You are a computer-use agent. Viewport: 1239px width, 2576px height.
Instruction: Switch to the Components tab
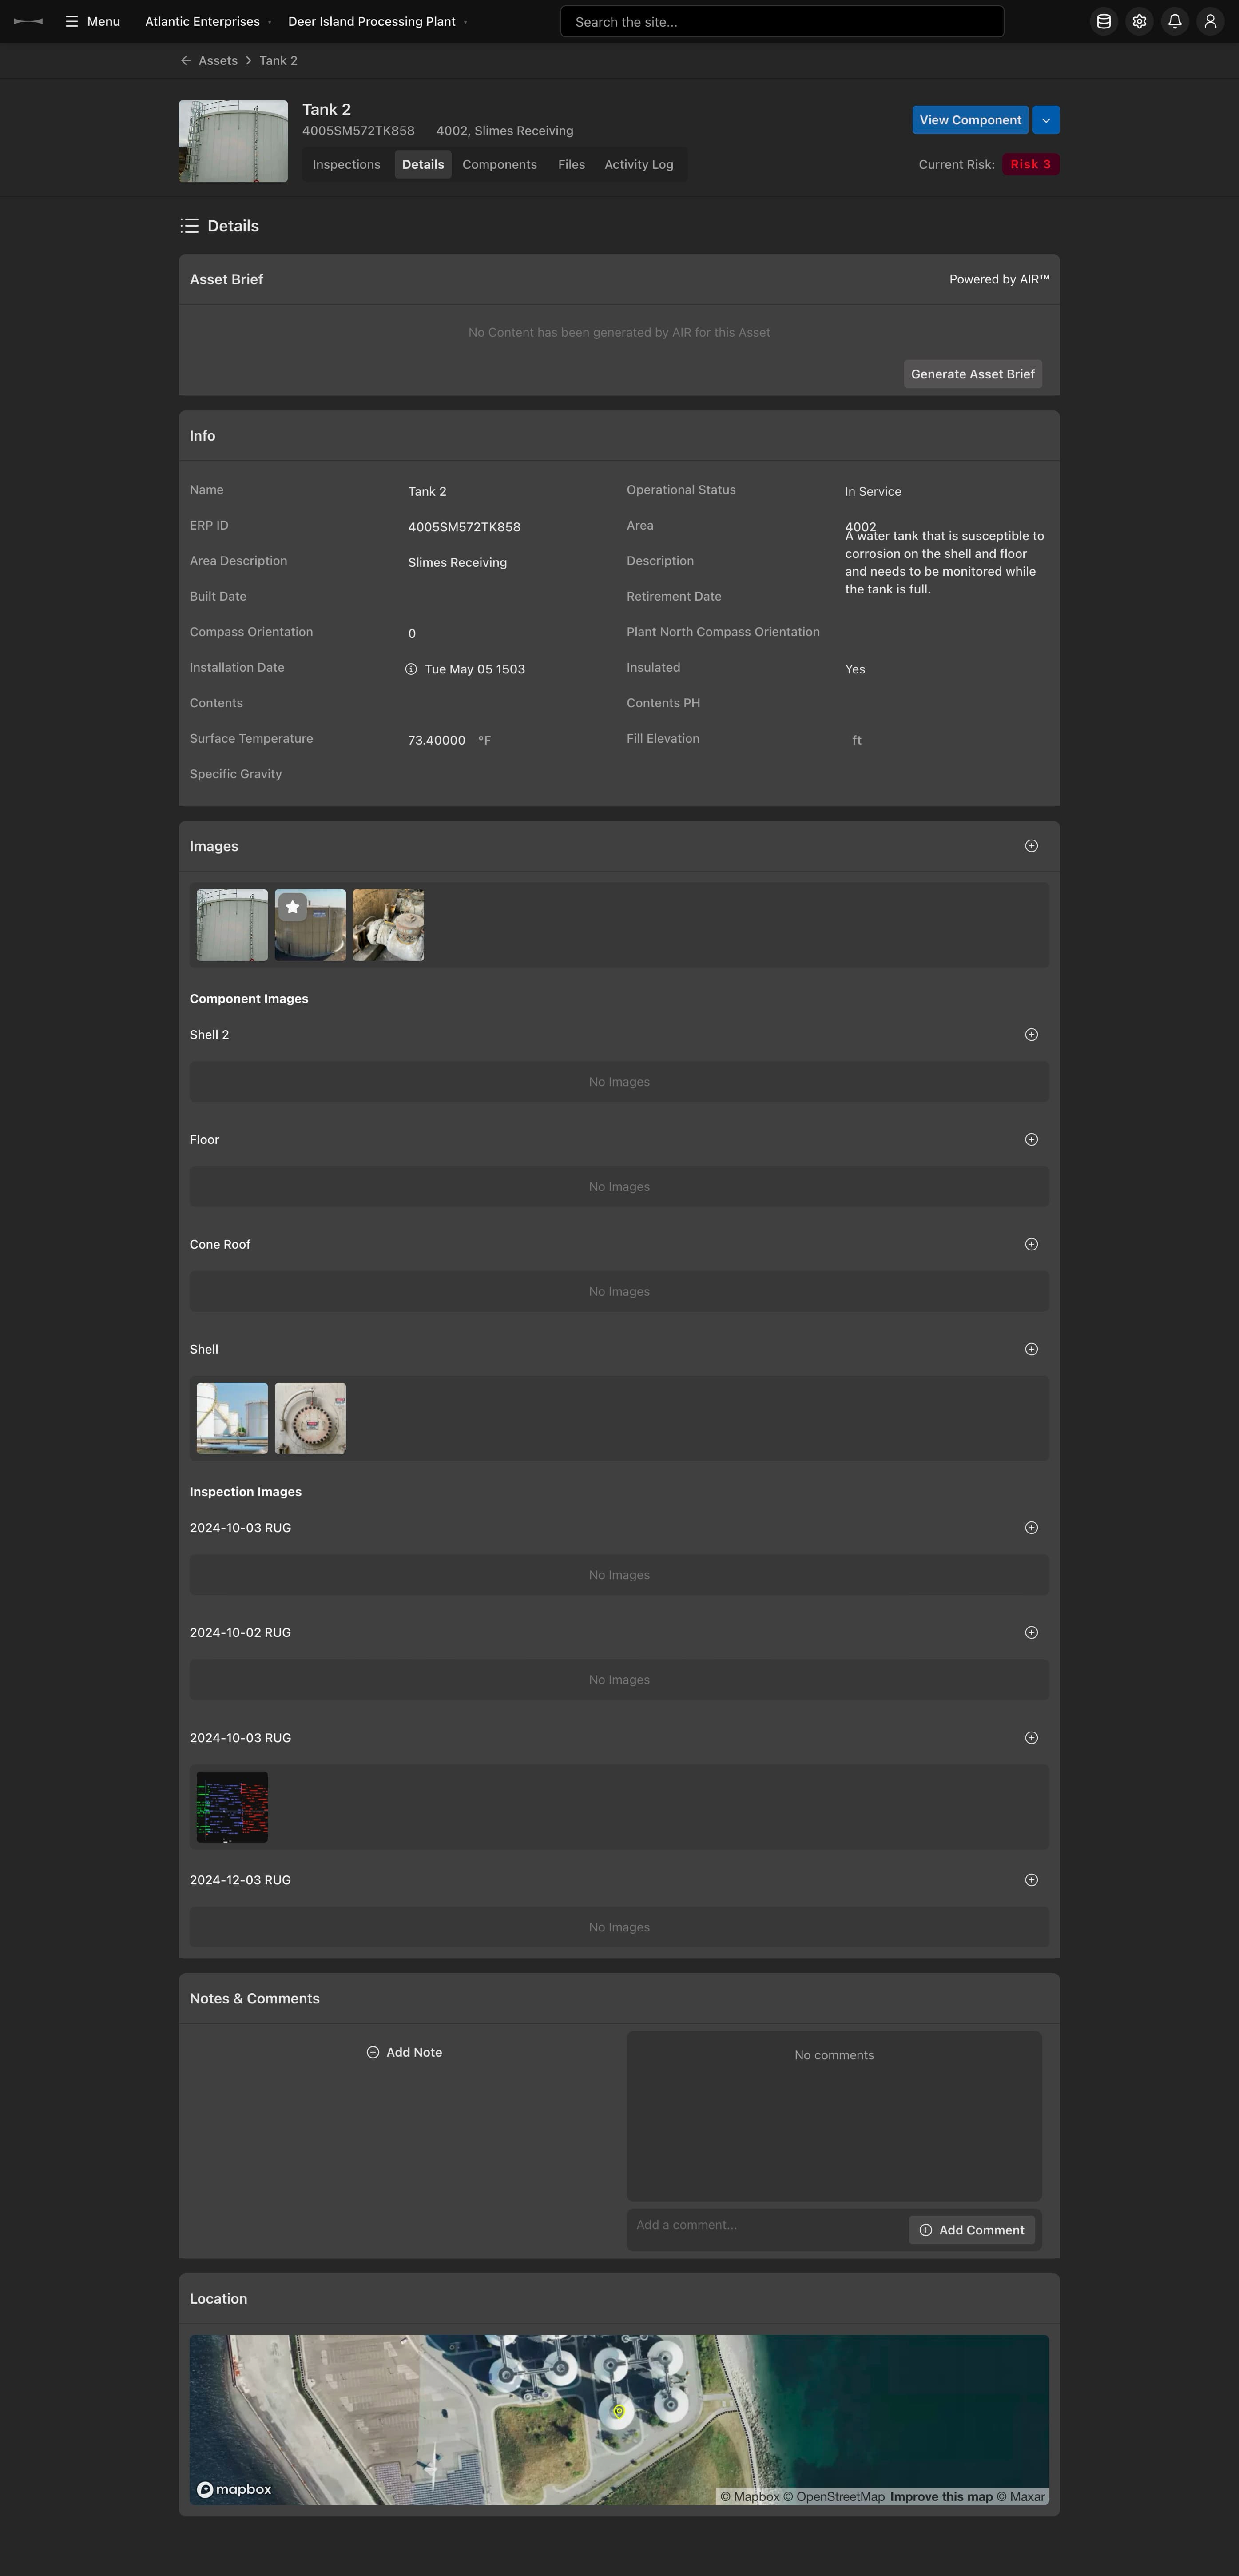(499, 164)
